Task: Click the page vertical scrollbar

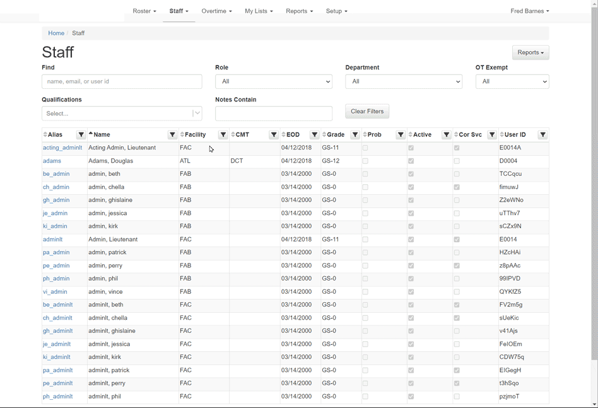Action: click(x=594, y=189)
